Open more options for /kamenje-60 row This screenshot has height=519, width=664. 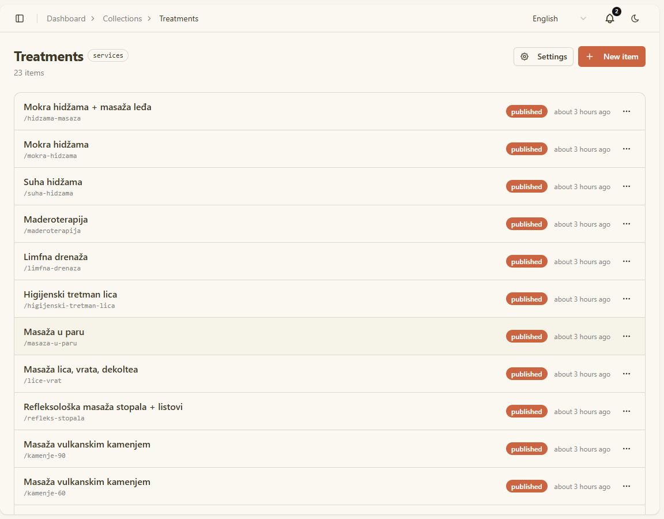(x=627, y=486)
